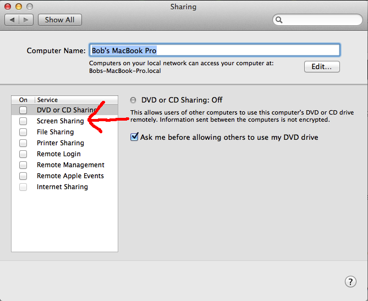This screenshot has height=301, width=368.
Task: Select the Printer Sharing service row
Action: point(64,143)
